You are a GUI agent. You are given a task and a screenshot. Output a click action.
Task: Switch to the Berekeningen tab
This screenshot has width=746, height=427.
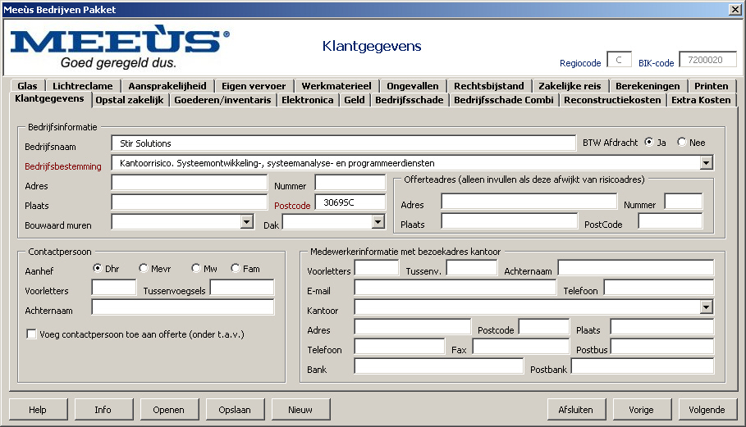648,86
